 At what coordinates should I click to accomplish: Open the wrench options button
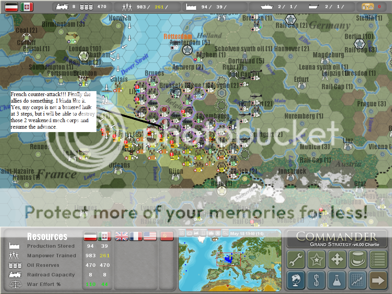coord(296,260)
